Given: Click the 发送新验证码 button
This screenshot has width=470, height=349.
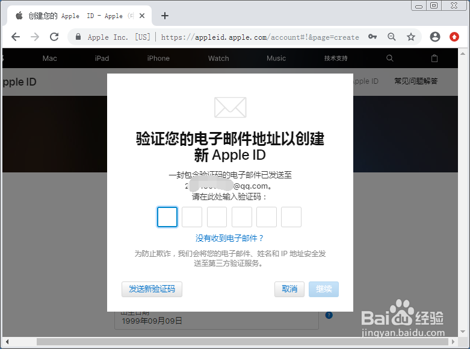Looking at the screenshot, I should click(152, 289).
